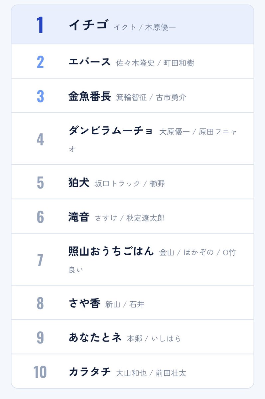Click the rank number 2 badge

coord(40,62)
